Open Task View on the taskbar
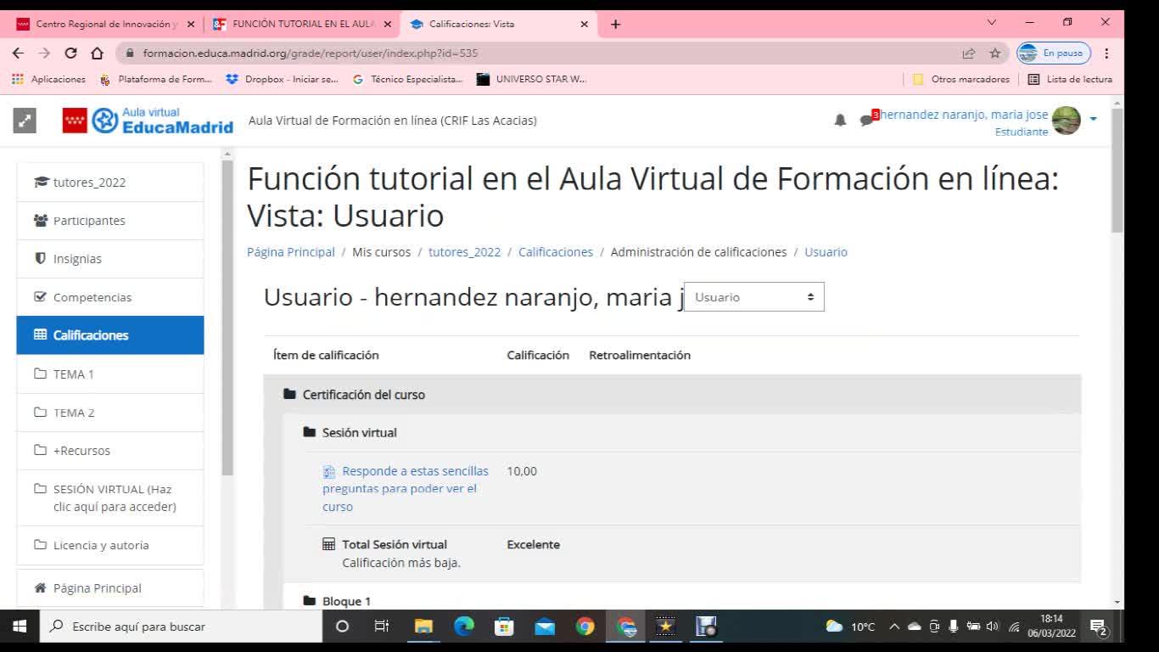Viewport: 1159px width, 652px height. (382, 627)
